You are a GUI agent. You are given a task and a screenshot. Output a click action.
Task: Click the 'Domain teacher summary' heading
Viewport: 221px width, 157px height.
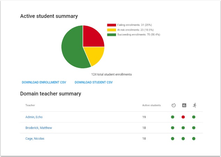coord(51,94)
